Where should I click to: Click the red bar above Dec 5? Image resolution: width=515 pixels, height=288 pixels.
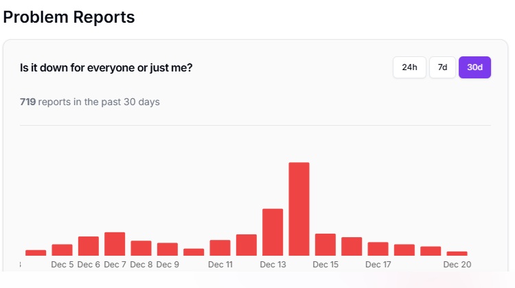pyautogui.click(x=62, y=250)
